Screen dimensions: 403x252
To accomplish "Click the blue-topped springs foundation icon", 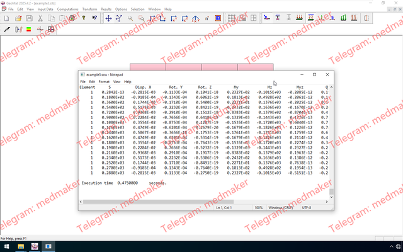I will 310,18.
